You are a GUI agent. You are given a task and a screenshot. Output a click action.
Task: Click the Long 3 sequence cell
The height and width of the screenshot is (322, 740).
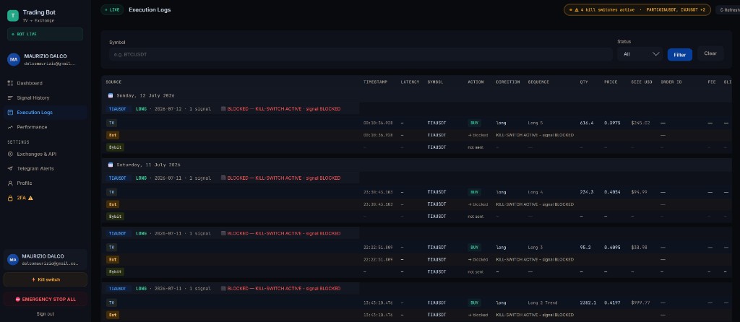(x=535, y=247)
